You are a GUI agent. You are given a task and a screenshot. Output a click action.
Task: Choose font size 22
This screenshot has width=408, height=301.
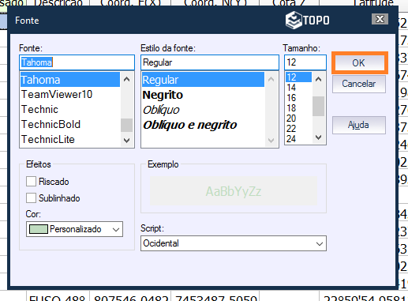pos(298,129)
